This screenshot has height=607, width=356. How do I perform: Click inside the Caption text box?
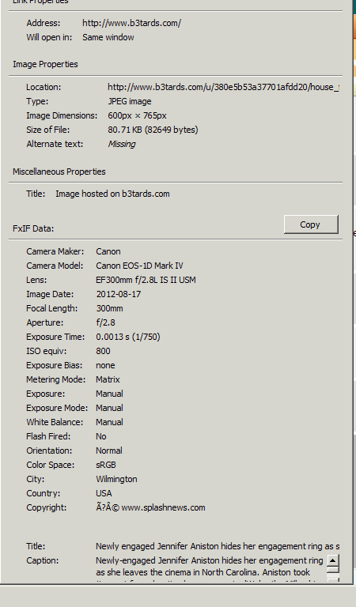click(209, 569)
